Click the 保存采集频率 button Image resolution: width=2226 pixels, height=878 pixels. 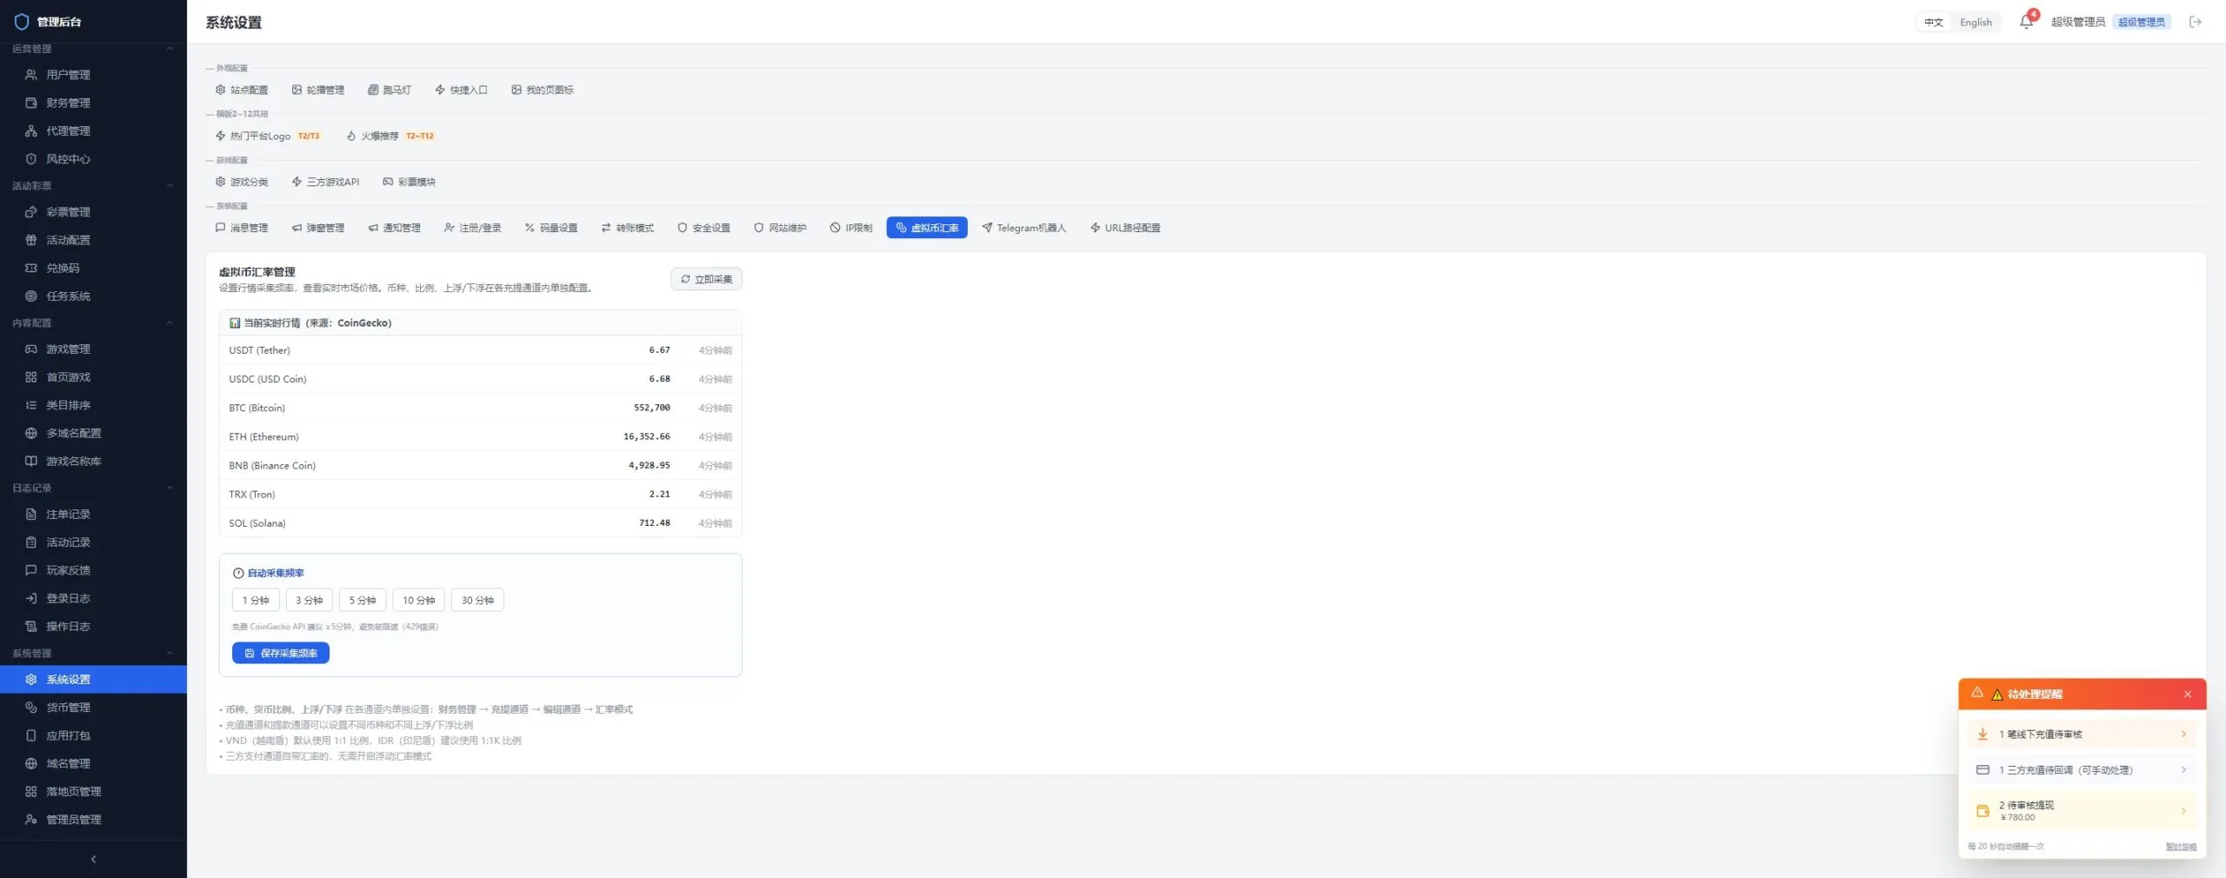pyautogui.click(x=281, y=653)
